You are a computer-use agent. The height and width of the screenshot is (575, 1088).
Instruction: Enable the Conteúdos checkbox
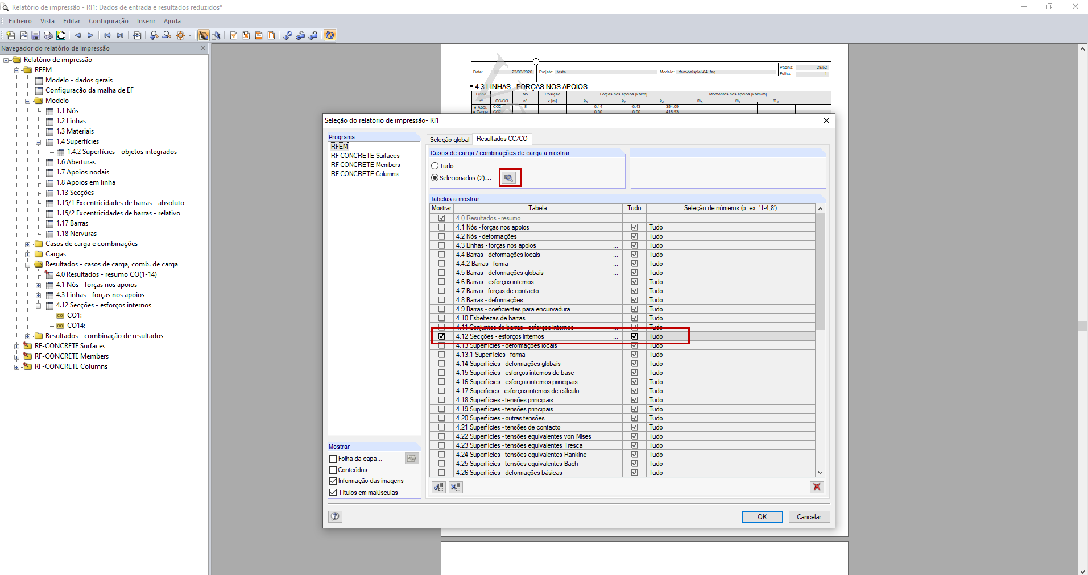[333, 470]
